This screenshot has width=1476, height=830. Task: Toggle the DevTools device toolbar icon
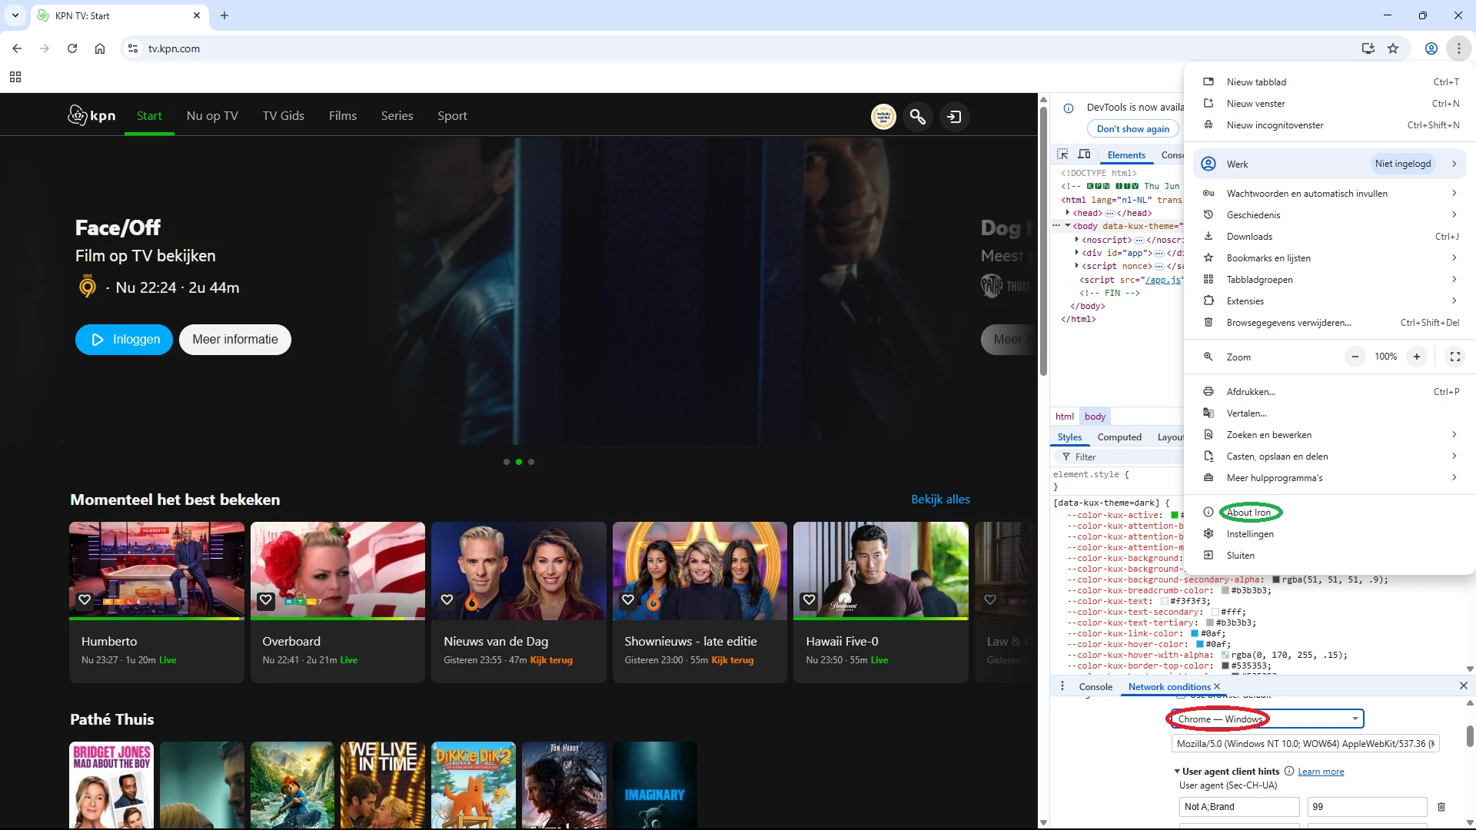pos(1084,154)
